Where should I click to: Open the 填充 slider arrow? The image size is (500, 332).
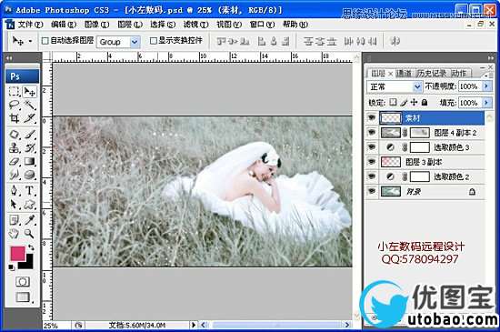coord(486,103)
